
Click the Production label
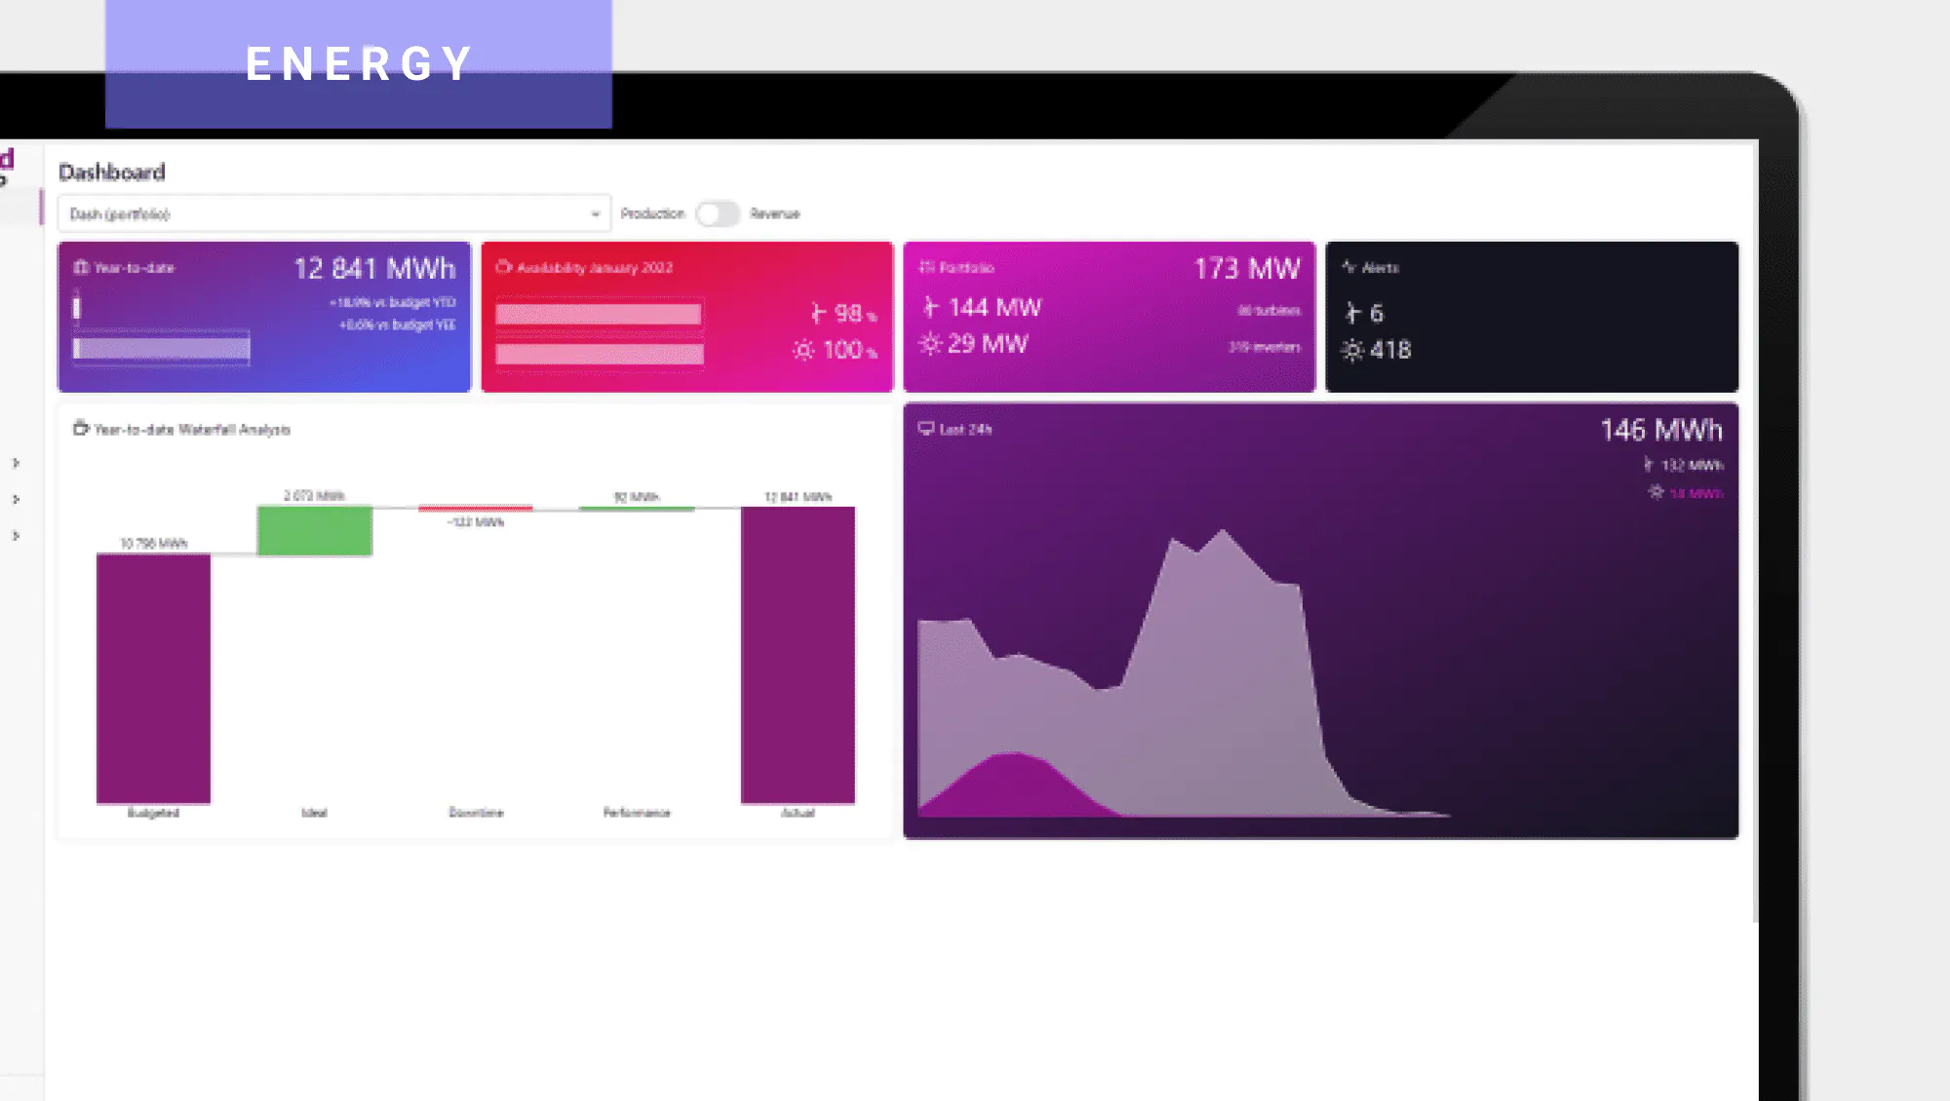652,213
